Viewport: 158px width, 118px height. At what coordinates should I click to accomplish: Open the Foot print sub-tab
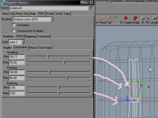[44, 36]
